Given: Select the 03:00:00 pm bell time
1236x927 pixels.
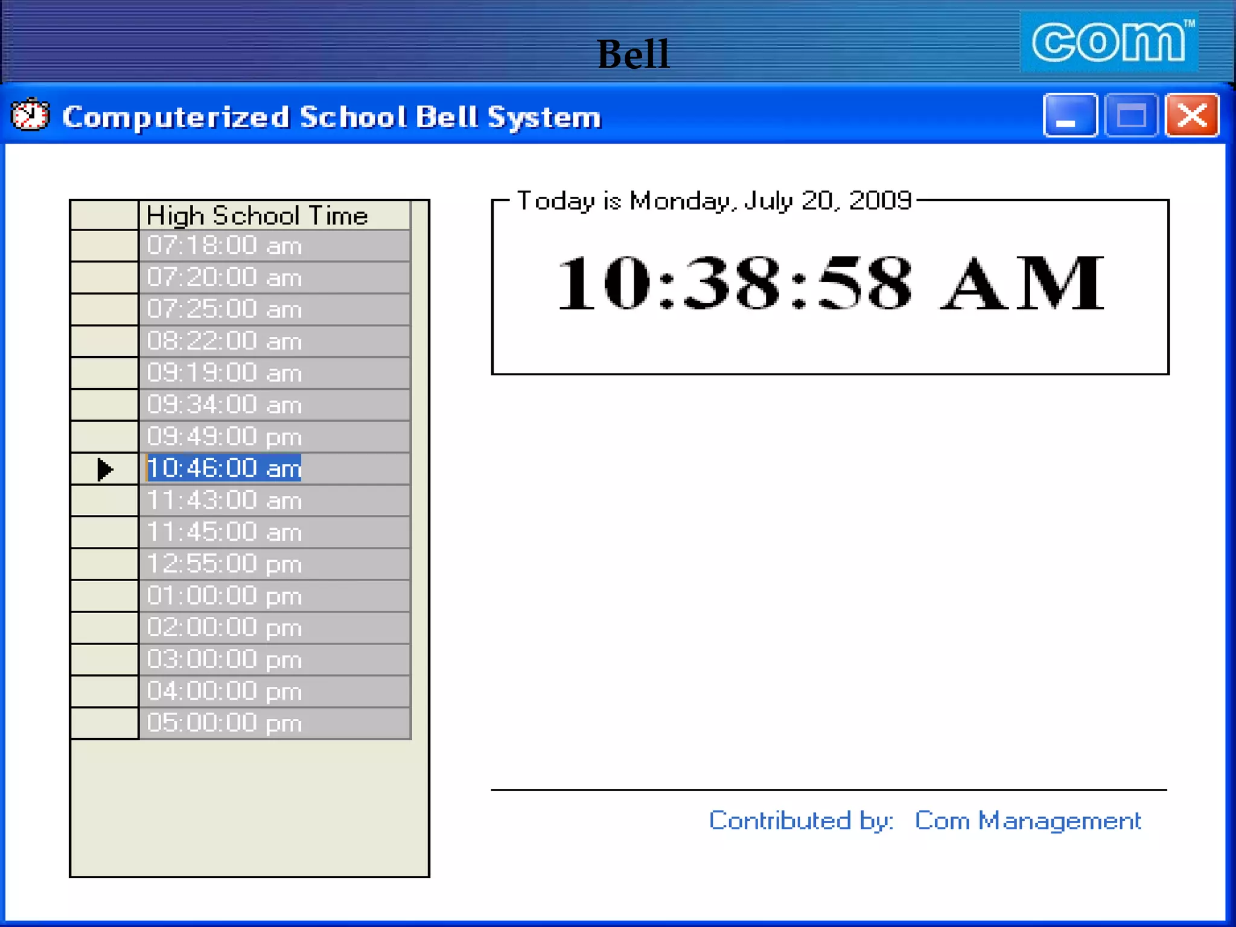Looking at the screenshot, I should point(275,660).
